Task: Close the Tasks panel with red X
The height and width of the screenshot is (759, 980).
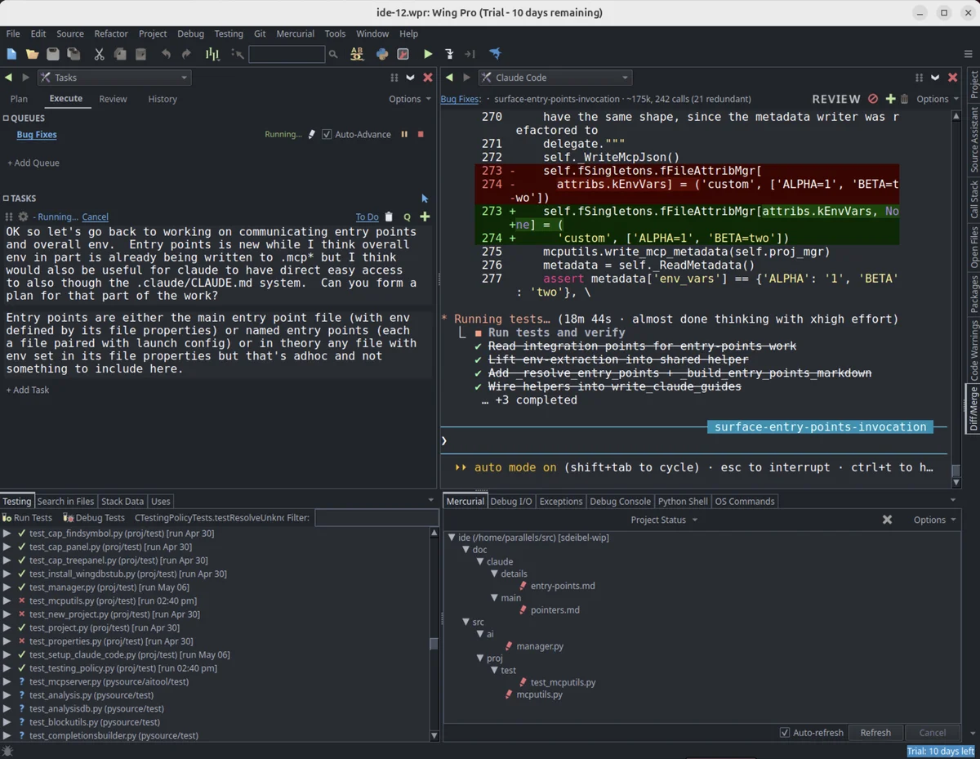Action: click(x=428, y=78)
